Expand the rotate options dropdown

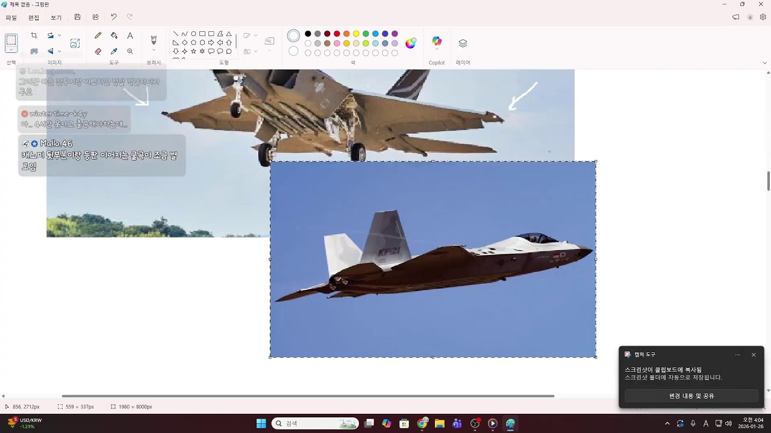59,35
